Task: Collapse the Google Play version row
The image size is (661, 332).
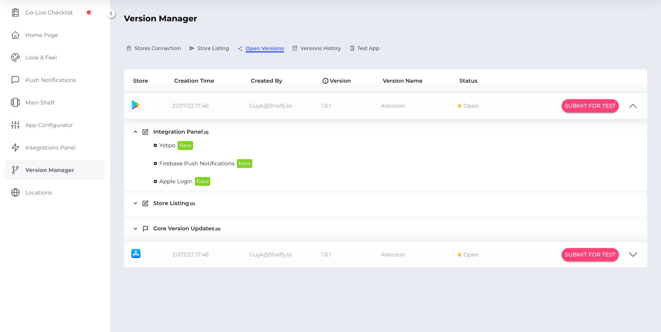Action: [x=633, y=106]
